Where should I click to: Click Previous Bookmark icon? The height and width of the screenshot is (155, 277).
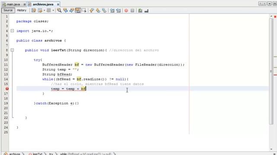(x=92, y=10)
